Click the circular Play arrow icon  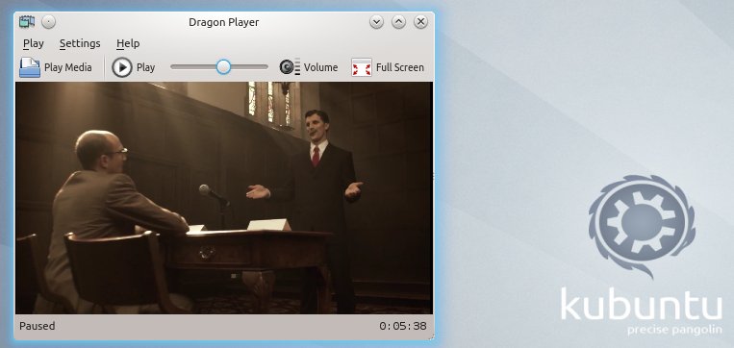[122, 67]
